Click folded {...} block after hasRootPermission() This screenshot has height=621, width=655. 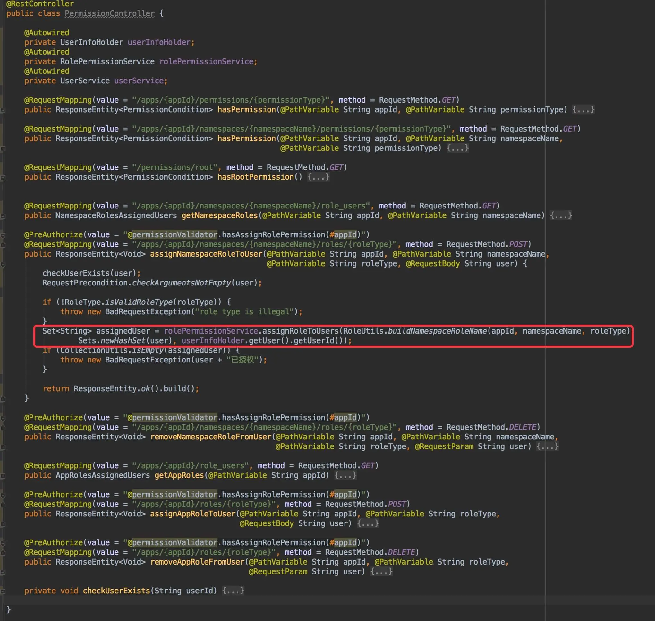pos(318,177)
